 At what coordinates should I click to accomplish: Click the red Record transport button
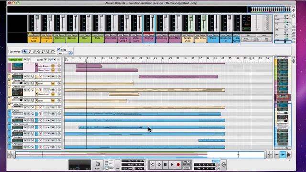(x=178, y=164)
